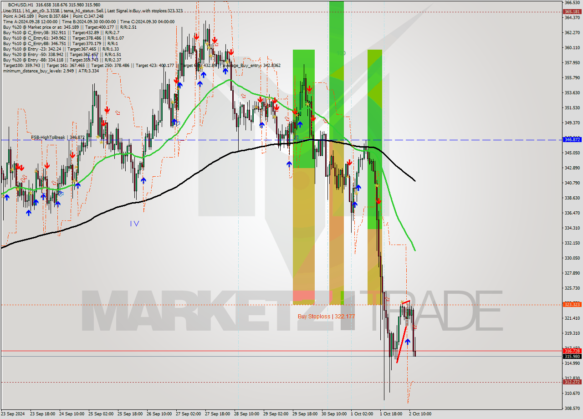Screen dimensions: 583x419
Task: Click the 319.310 price axis label
Action: coord(573,333)
